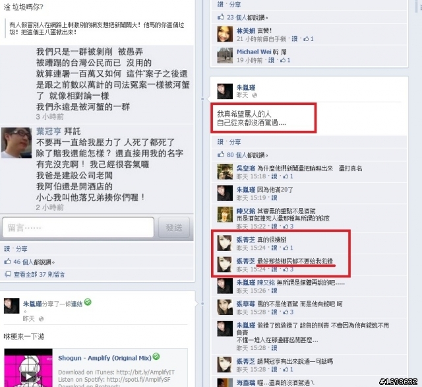The image size is (422, 387).
Task: Expand 查看全部 37 則留言 comments
Action: point(40,274)
